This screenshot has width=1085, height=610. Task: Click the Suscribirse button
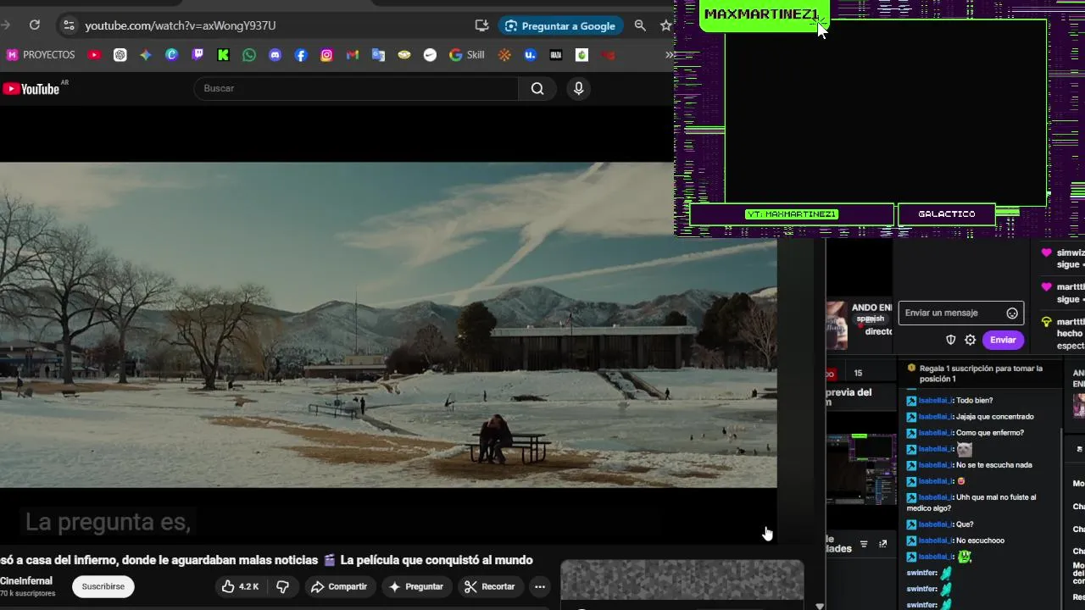[x=103, y=586]
